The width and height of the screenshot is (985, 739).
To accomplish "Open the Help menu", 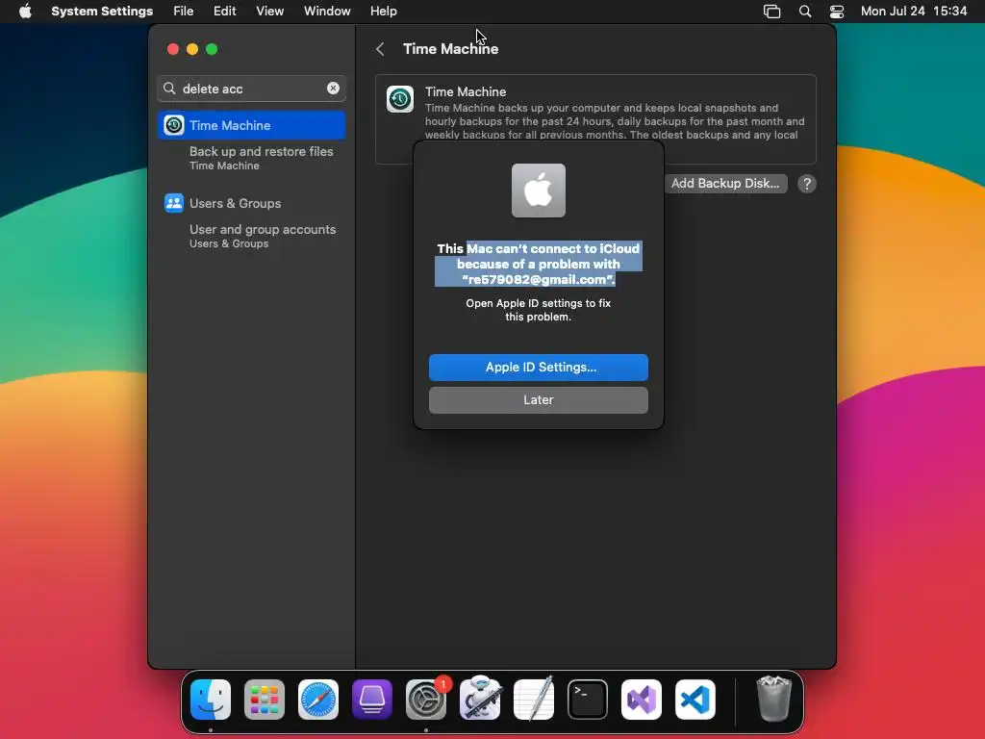I will 383,12.
